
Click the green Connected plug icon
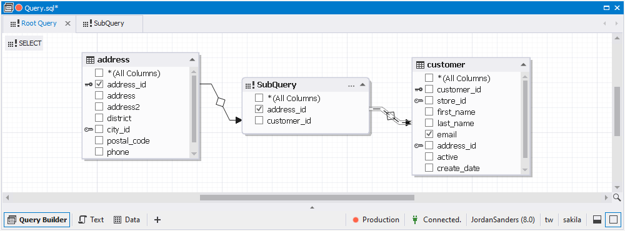point(414,220)
